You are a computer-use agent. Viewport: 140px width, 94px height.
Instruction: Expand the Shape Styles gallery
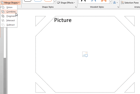(55, 2)
